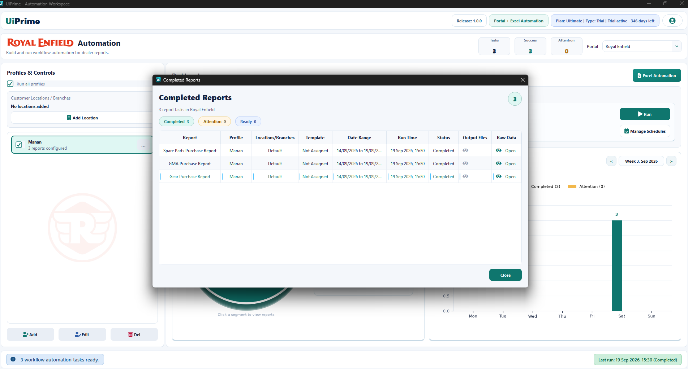
Task: Click the info icon in status bar
Action: coord(13,359)
